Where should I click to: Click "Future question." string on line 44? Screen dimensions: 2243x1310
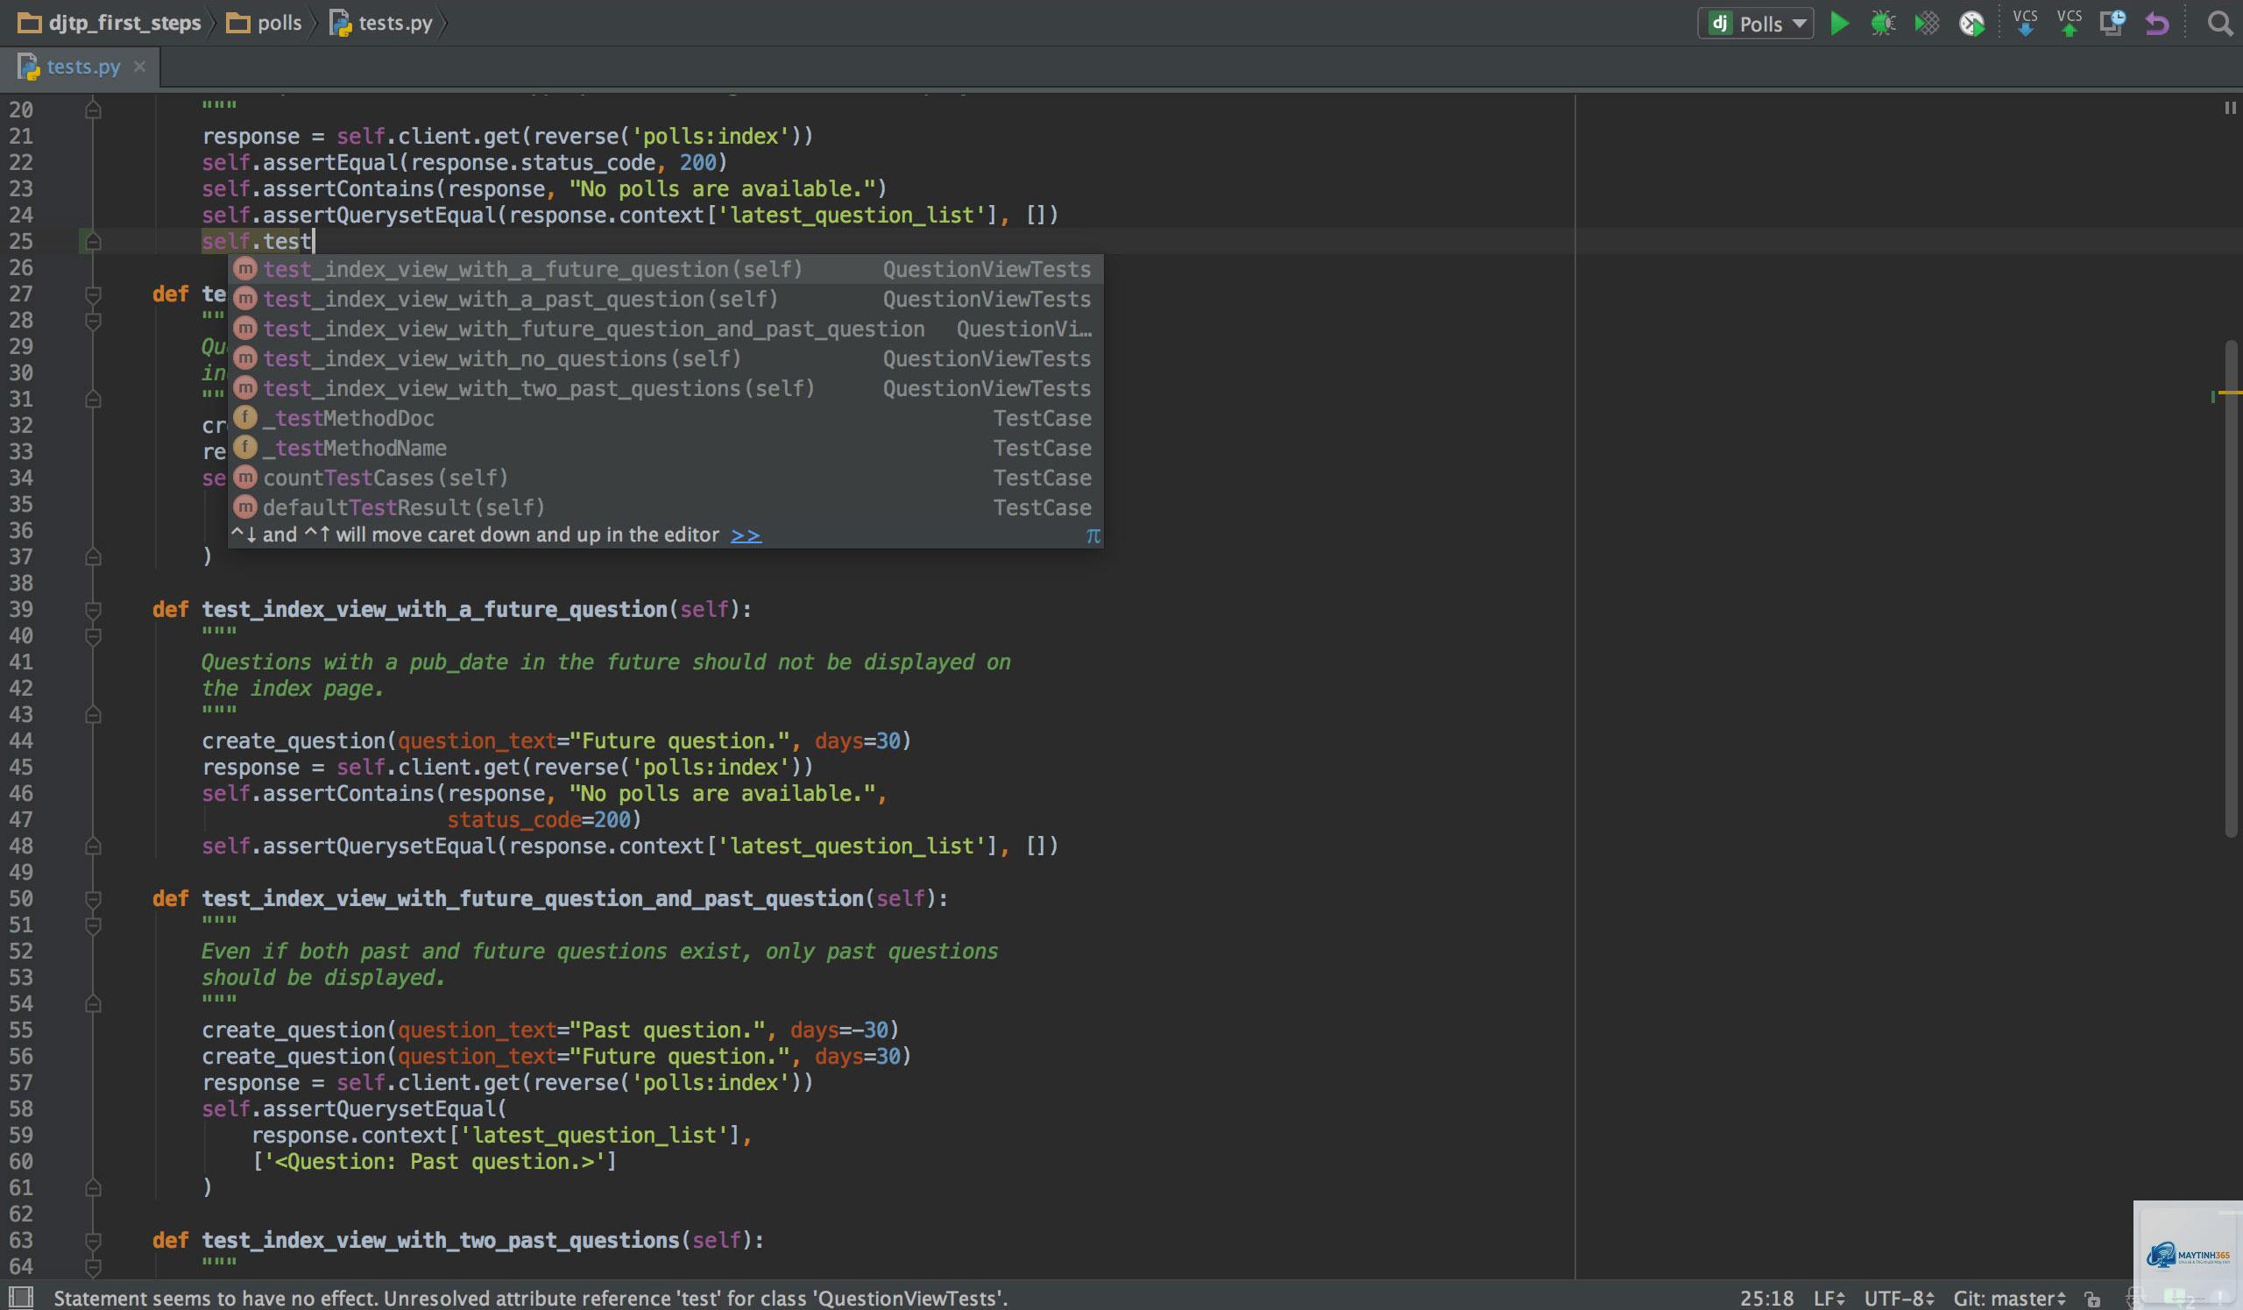[x=678, y=741]
